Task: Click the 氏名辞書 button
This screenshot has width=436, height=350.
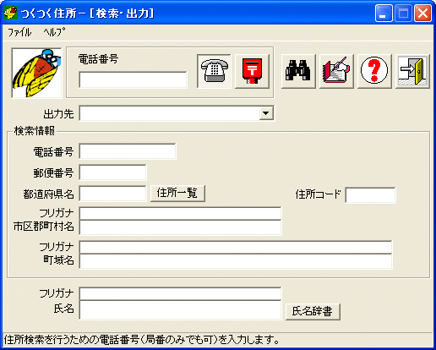Action: (x=313, y=312)
